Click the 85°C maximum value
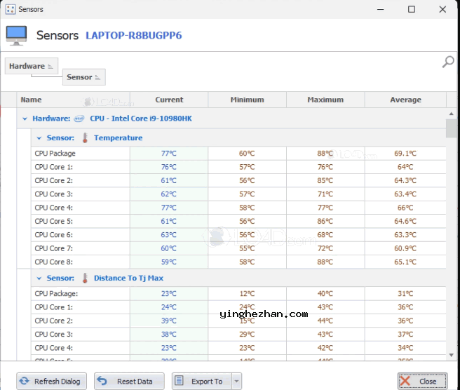 (x=325, y=180)
